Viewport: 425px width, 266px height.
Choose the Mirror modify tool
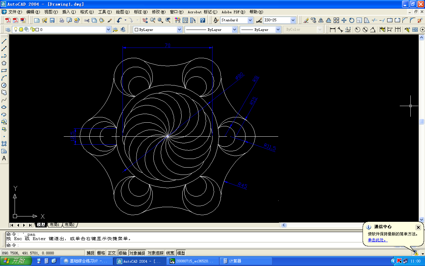point(321,20)
